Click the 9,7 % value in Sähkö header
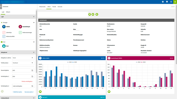The height and width of the screenshot is (99, 177). click(x=103, y=58)
